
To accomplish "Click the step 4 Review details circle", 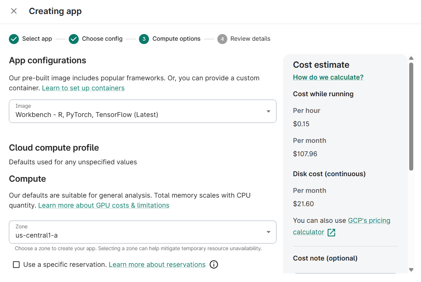I will [x=222, y=39].
